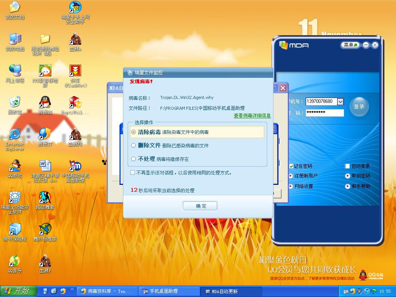Click Tencent TT quick launch icon
396x297 pixels.
pos(63,291)
